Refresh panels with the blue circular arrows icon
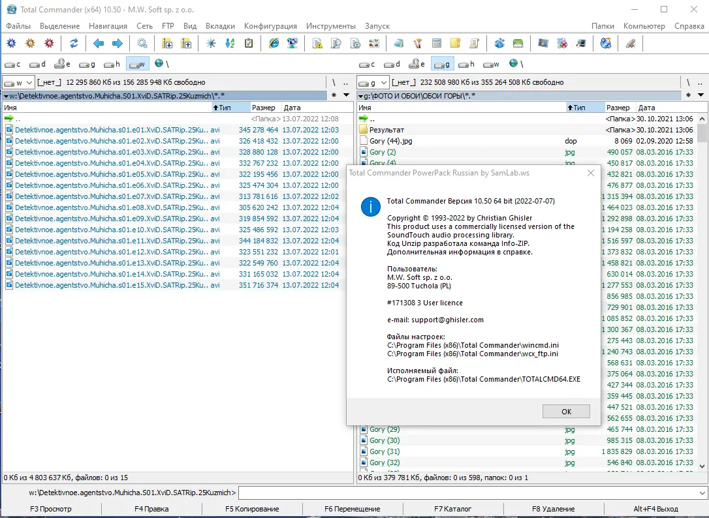This screenshot has width=709, height=518. click(x=74, y=44)
